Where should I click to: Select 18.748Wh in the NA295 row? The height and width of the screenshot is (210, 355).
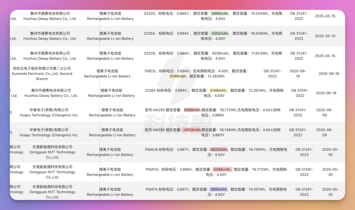click(228, 130)
